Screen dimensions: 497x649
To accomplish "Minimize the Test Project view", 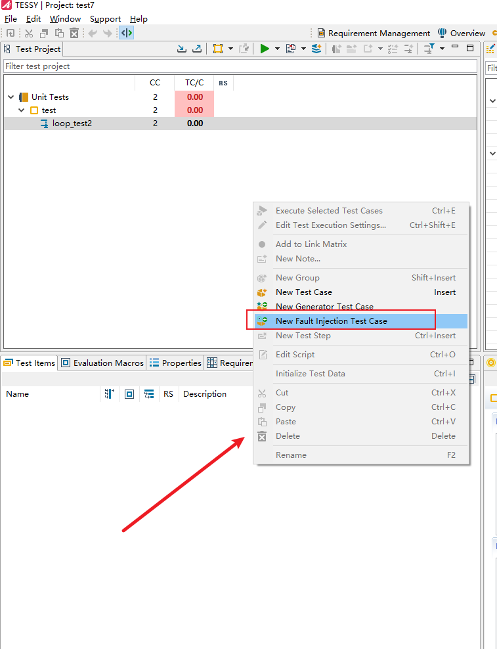I will point(455,47).
